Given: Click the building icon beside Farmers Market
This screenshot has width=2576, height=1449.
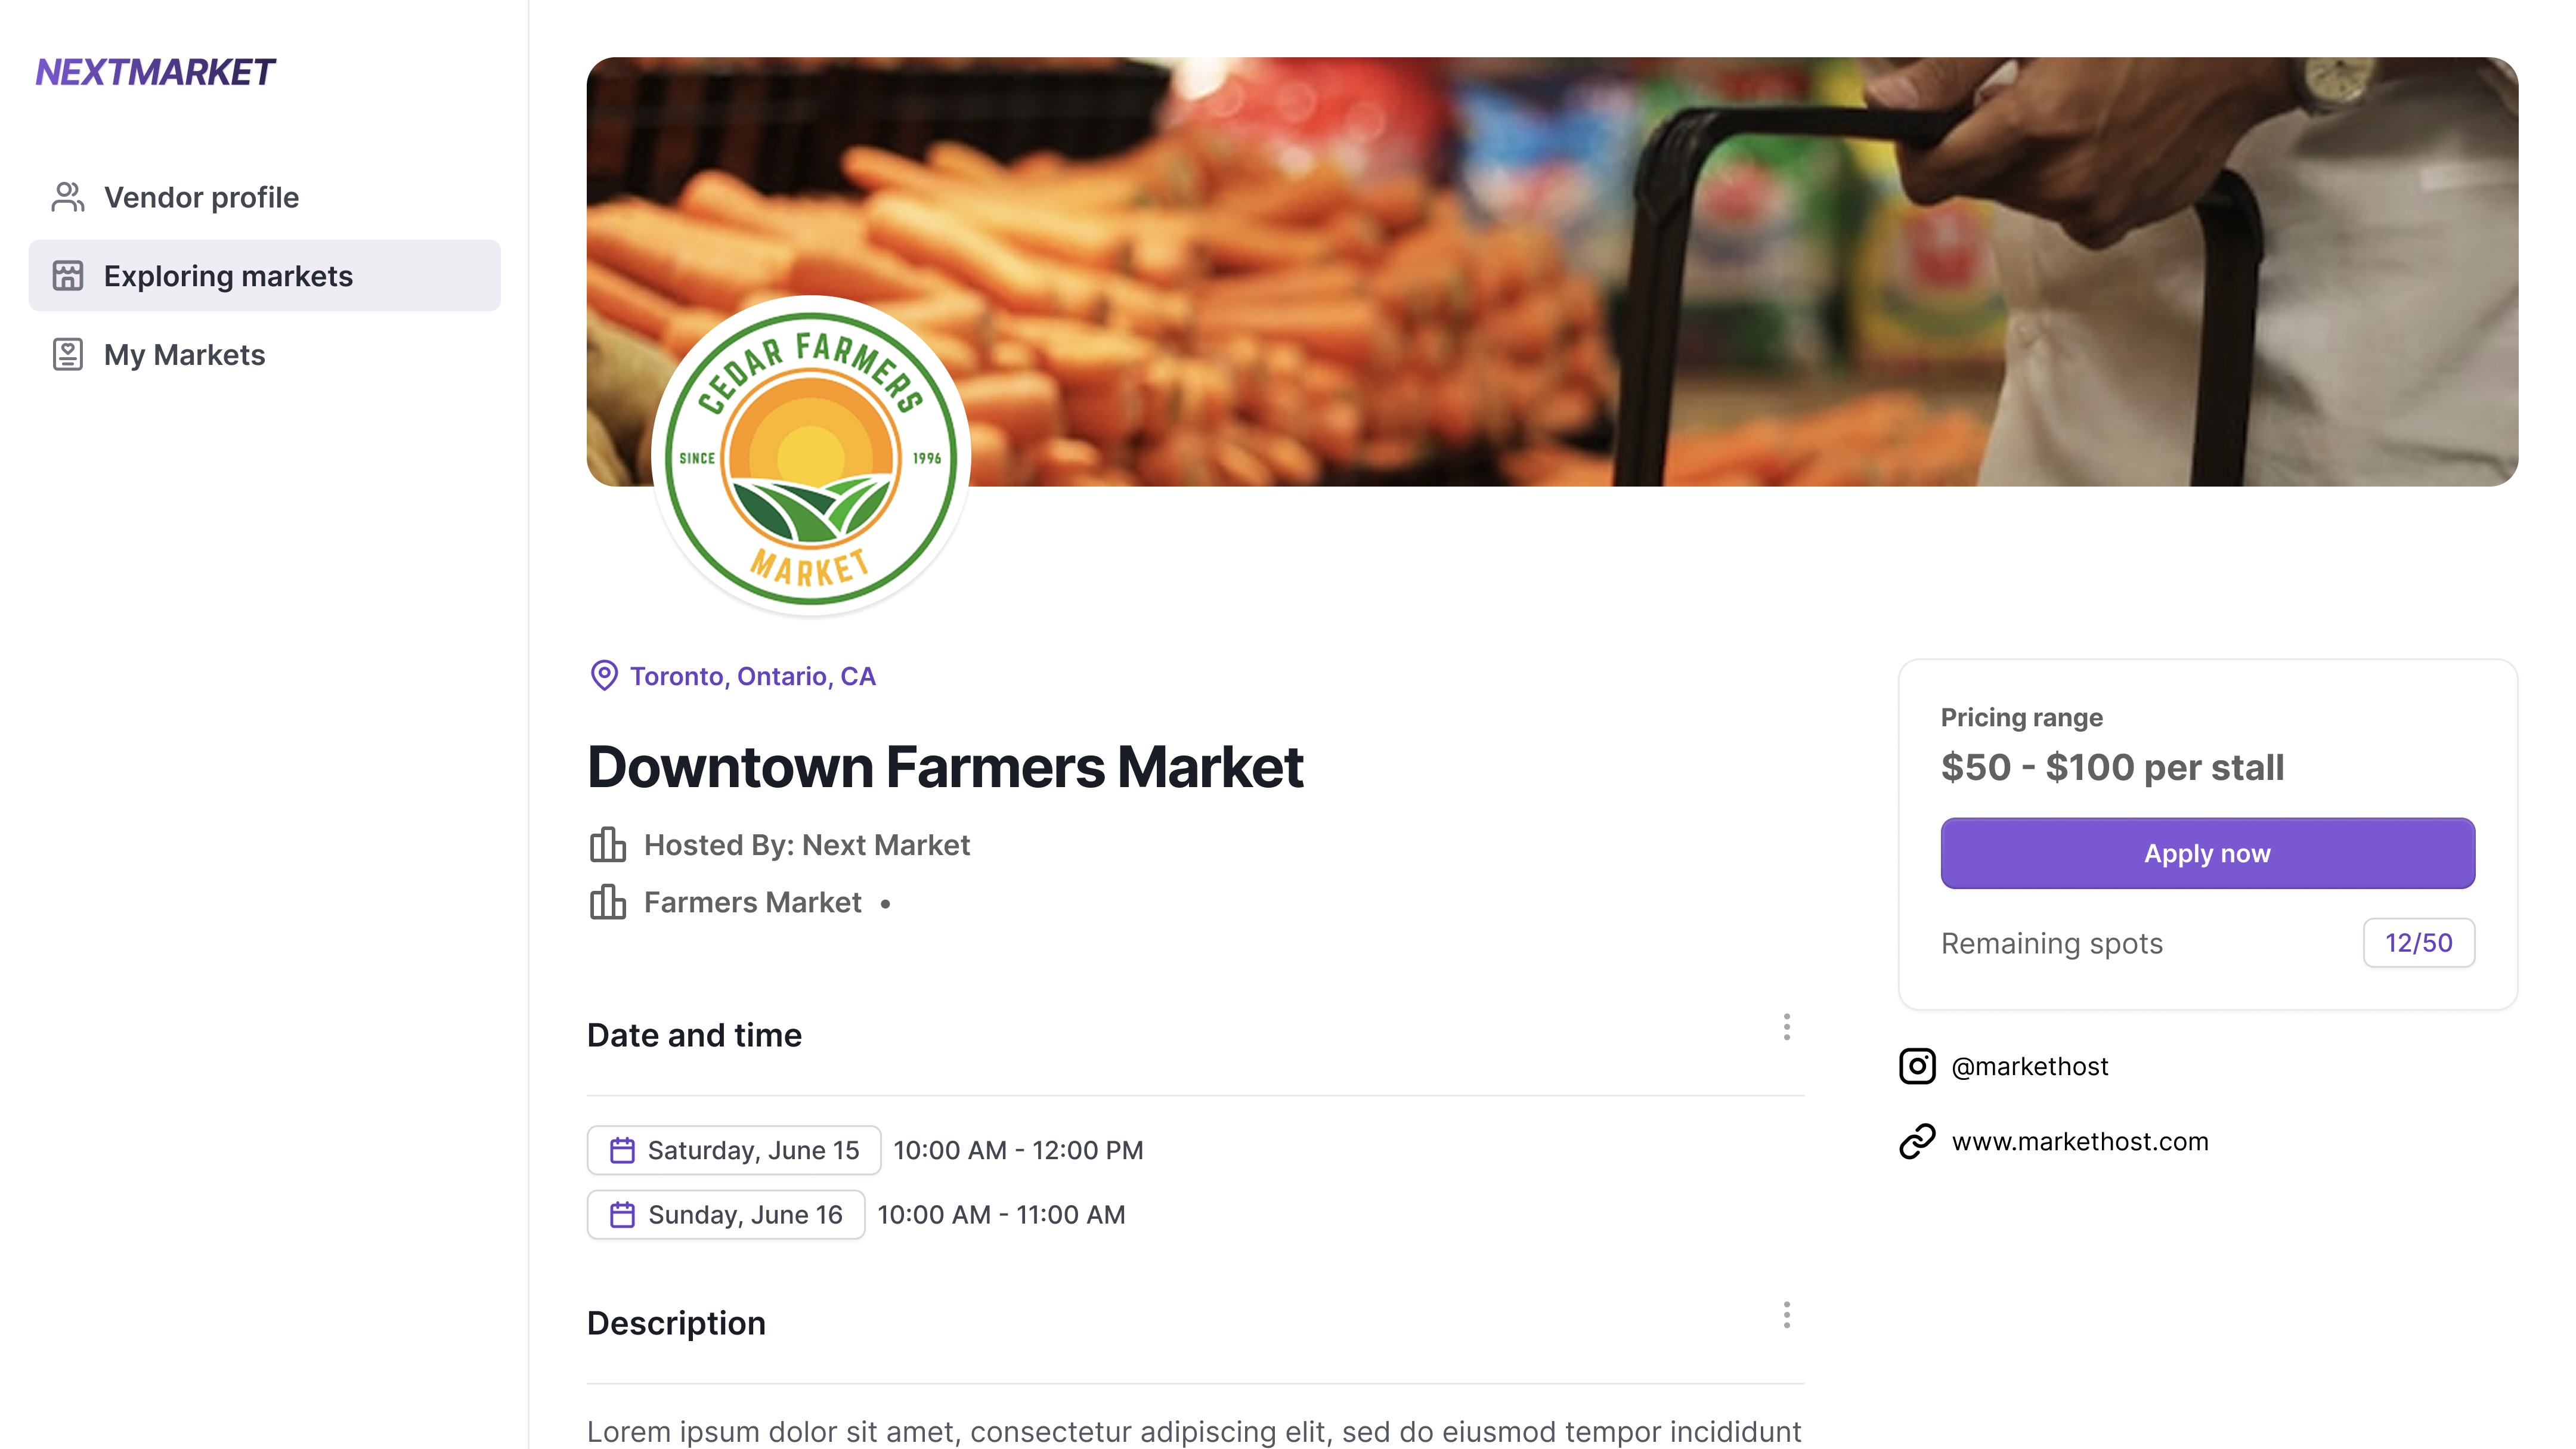Looking at the screenshot, I should (x=608, y=901).
